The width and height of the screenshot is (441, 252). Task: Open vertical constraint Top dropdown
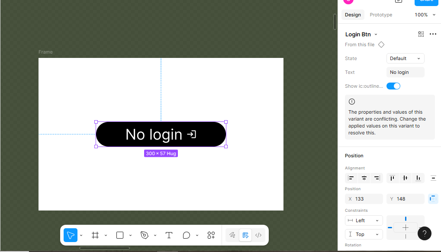point(364,234)
